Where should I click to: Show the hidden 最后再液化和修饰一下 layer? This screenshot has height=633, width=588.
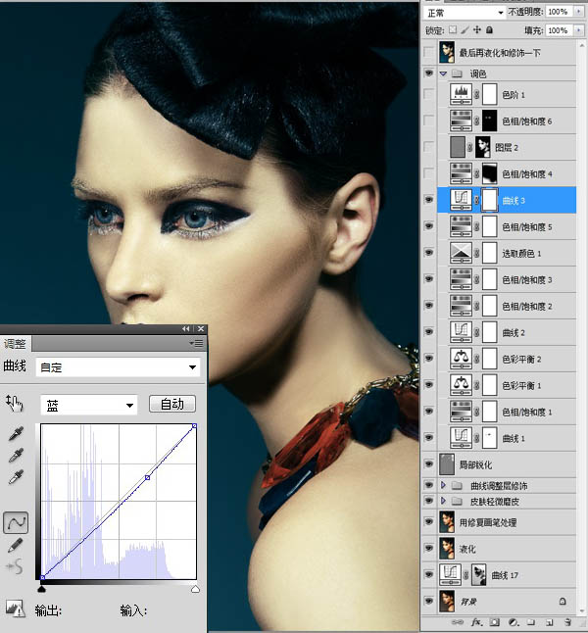point(429,53)
